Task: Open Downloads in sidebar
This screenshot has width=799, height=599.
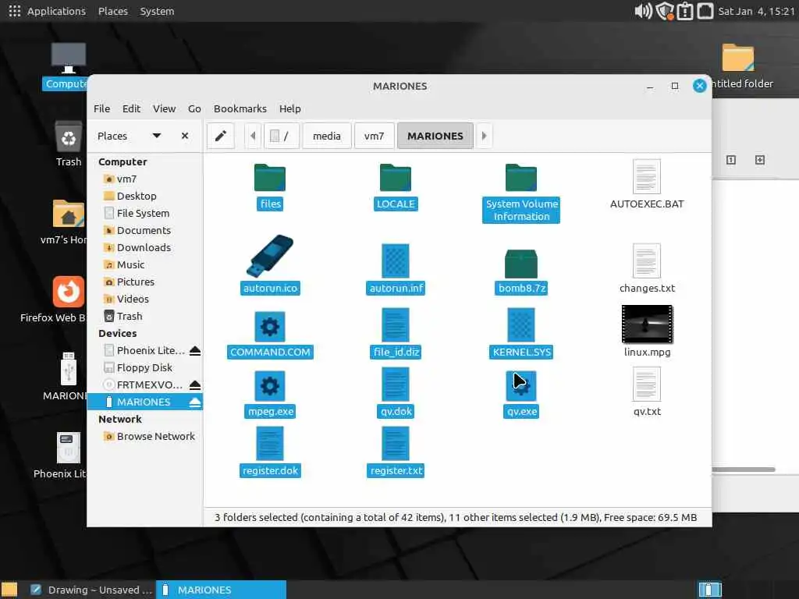Action: coord(145,247)
